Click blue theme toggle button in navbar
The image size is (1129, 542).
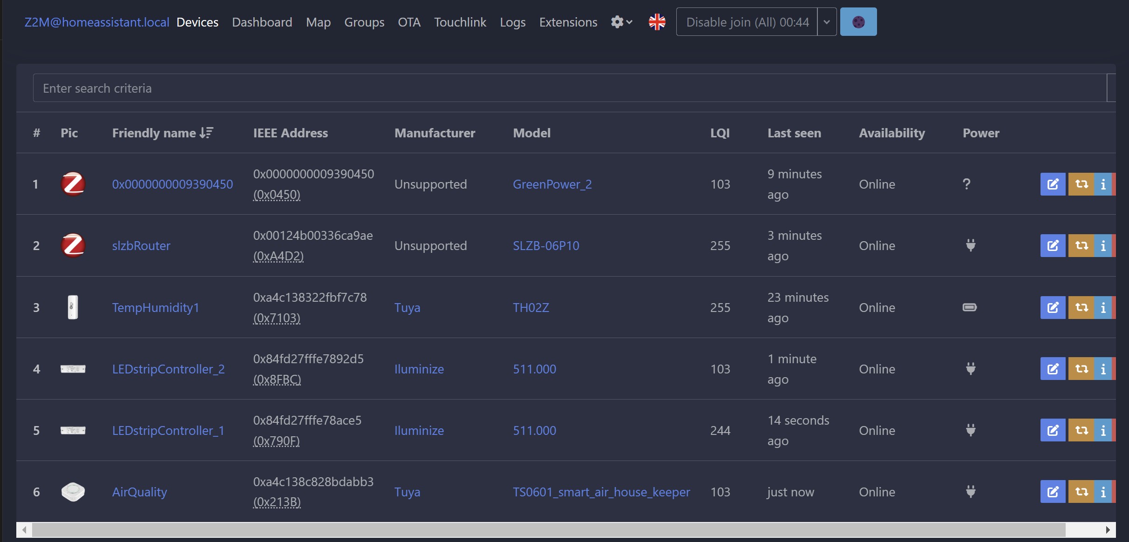coord(858,22)
